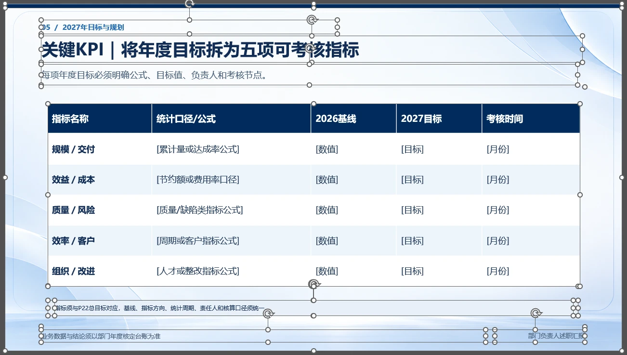The width and height of the screenshot is (627, 355).
Task: Click the [目标] cell in 规模 / 交付 row
Action: [439, 149]
